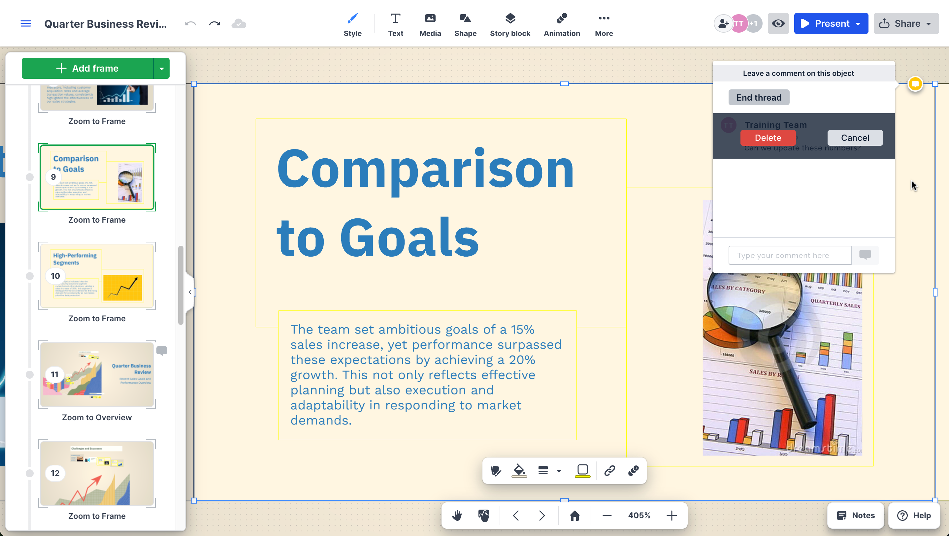
Task: Click the 405% zoom level
Action: tap(639, 515)
